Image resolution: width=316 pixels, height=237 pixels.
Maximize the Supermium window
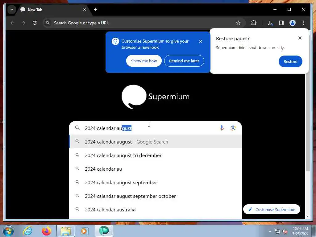[x=289, y=10]
